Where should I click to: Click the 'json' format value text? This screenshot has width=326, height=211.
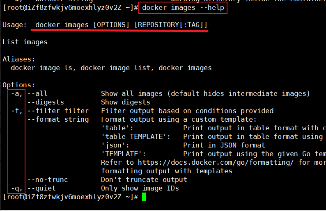(115, 145)
